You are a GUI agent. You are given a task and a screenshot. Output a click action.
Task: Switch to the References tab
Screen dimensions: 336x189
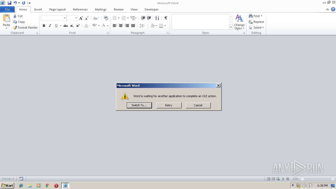(x=80, y=9)
